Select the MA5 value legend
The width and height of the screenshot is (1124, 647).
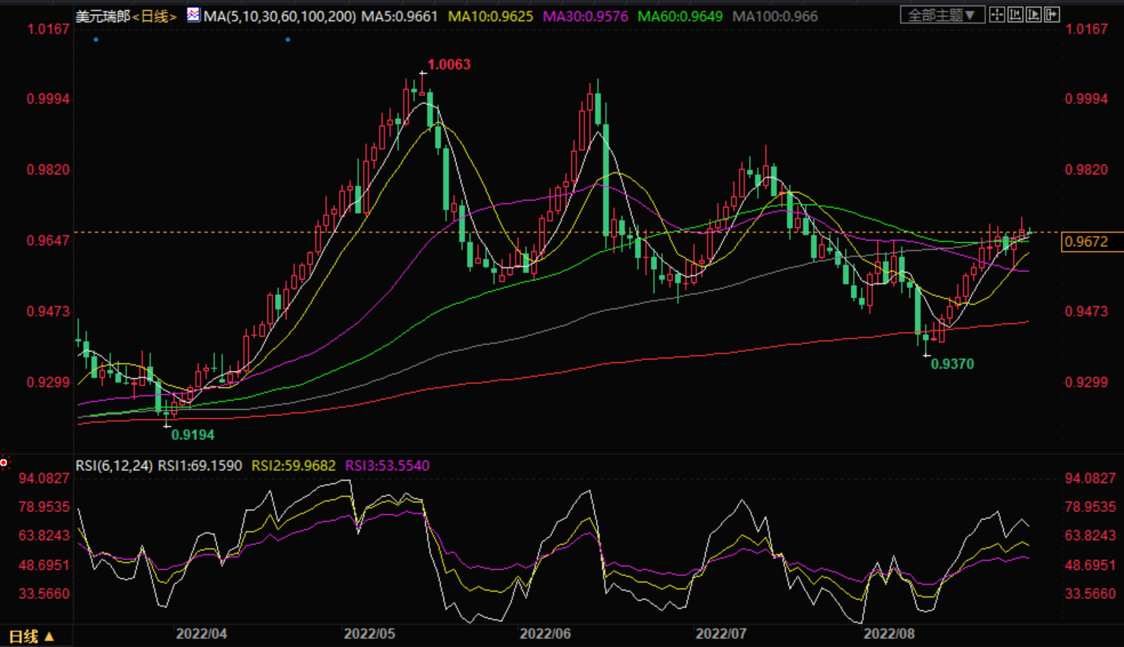click(400, 16)
